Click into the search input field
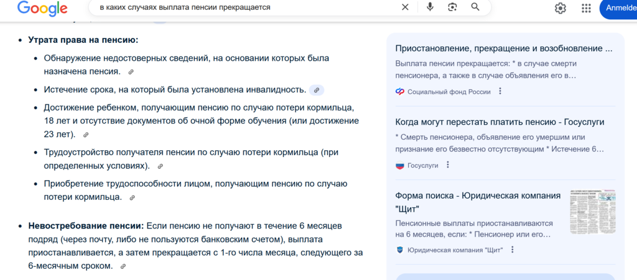Screen dimensions: 637x280 (249, 7)
